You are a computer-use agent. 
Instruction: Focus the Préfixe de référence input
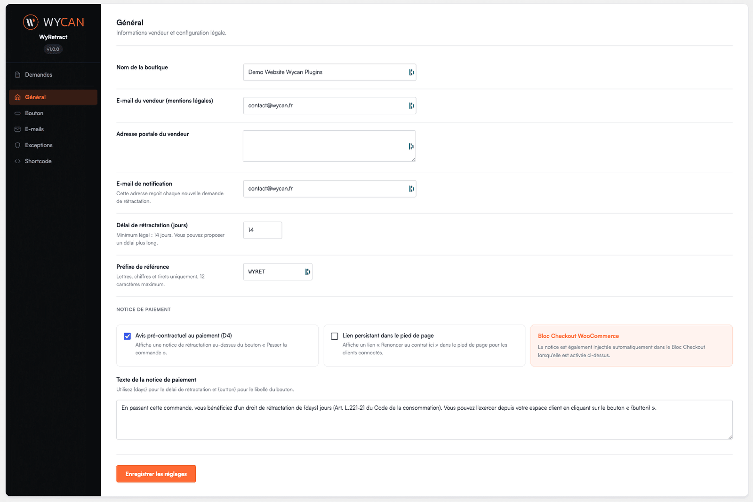pyautogui.click(x=278, y=272)
